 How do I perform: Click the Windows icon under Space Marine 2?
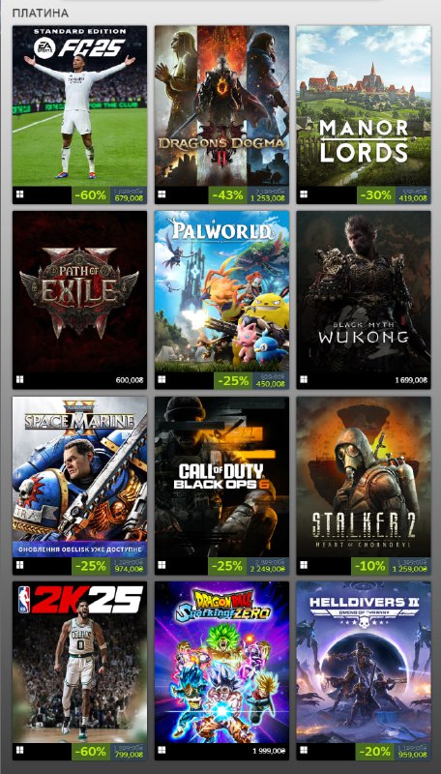point(19,565)
